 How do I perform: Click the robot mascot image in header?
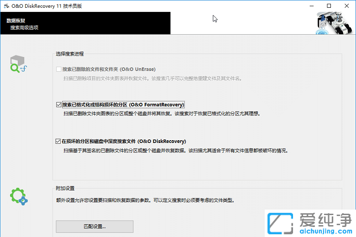click(334, 23)
